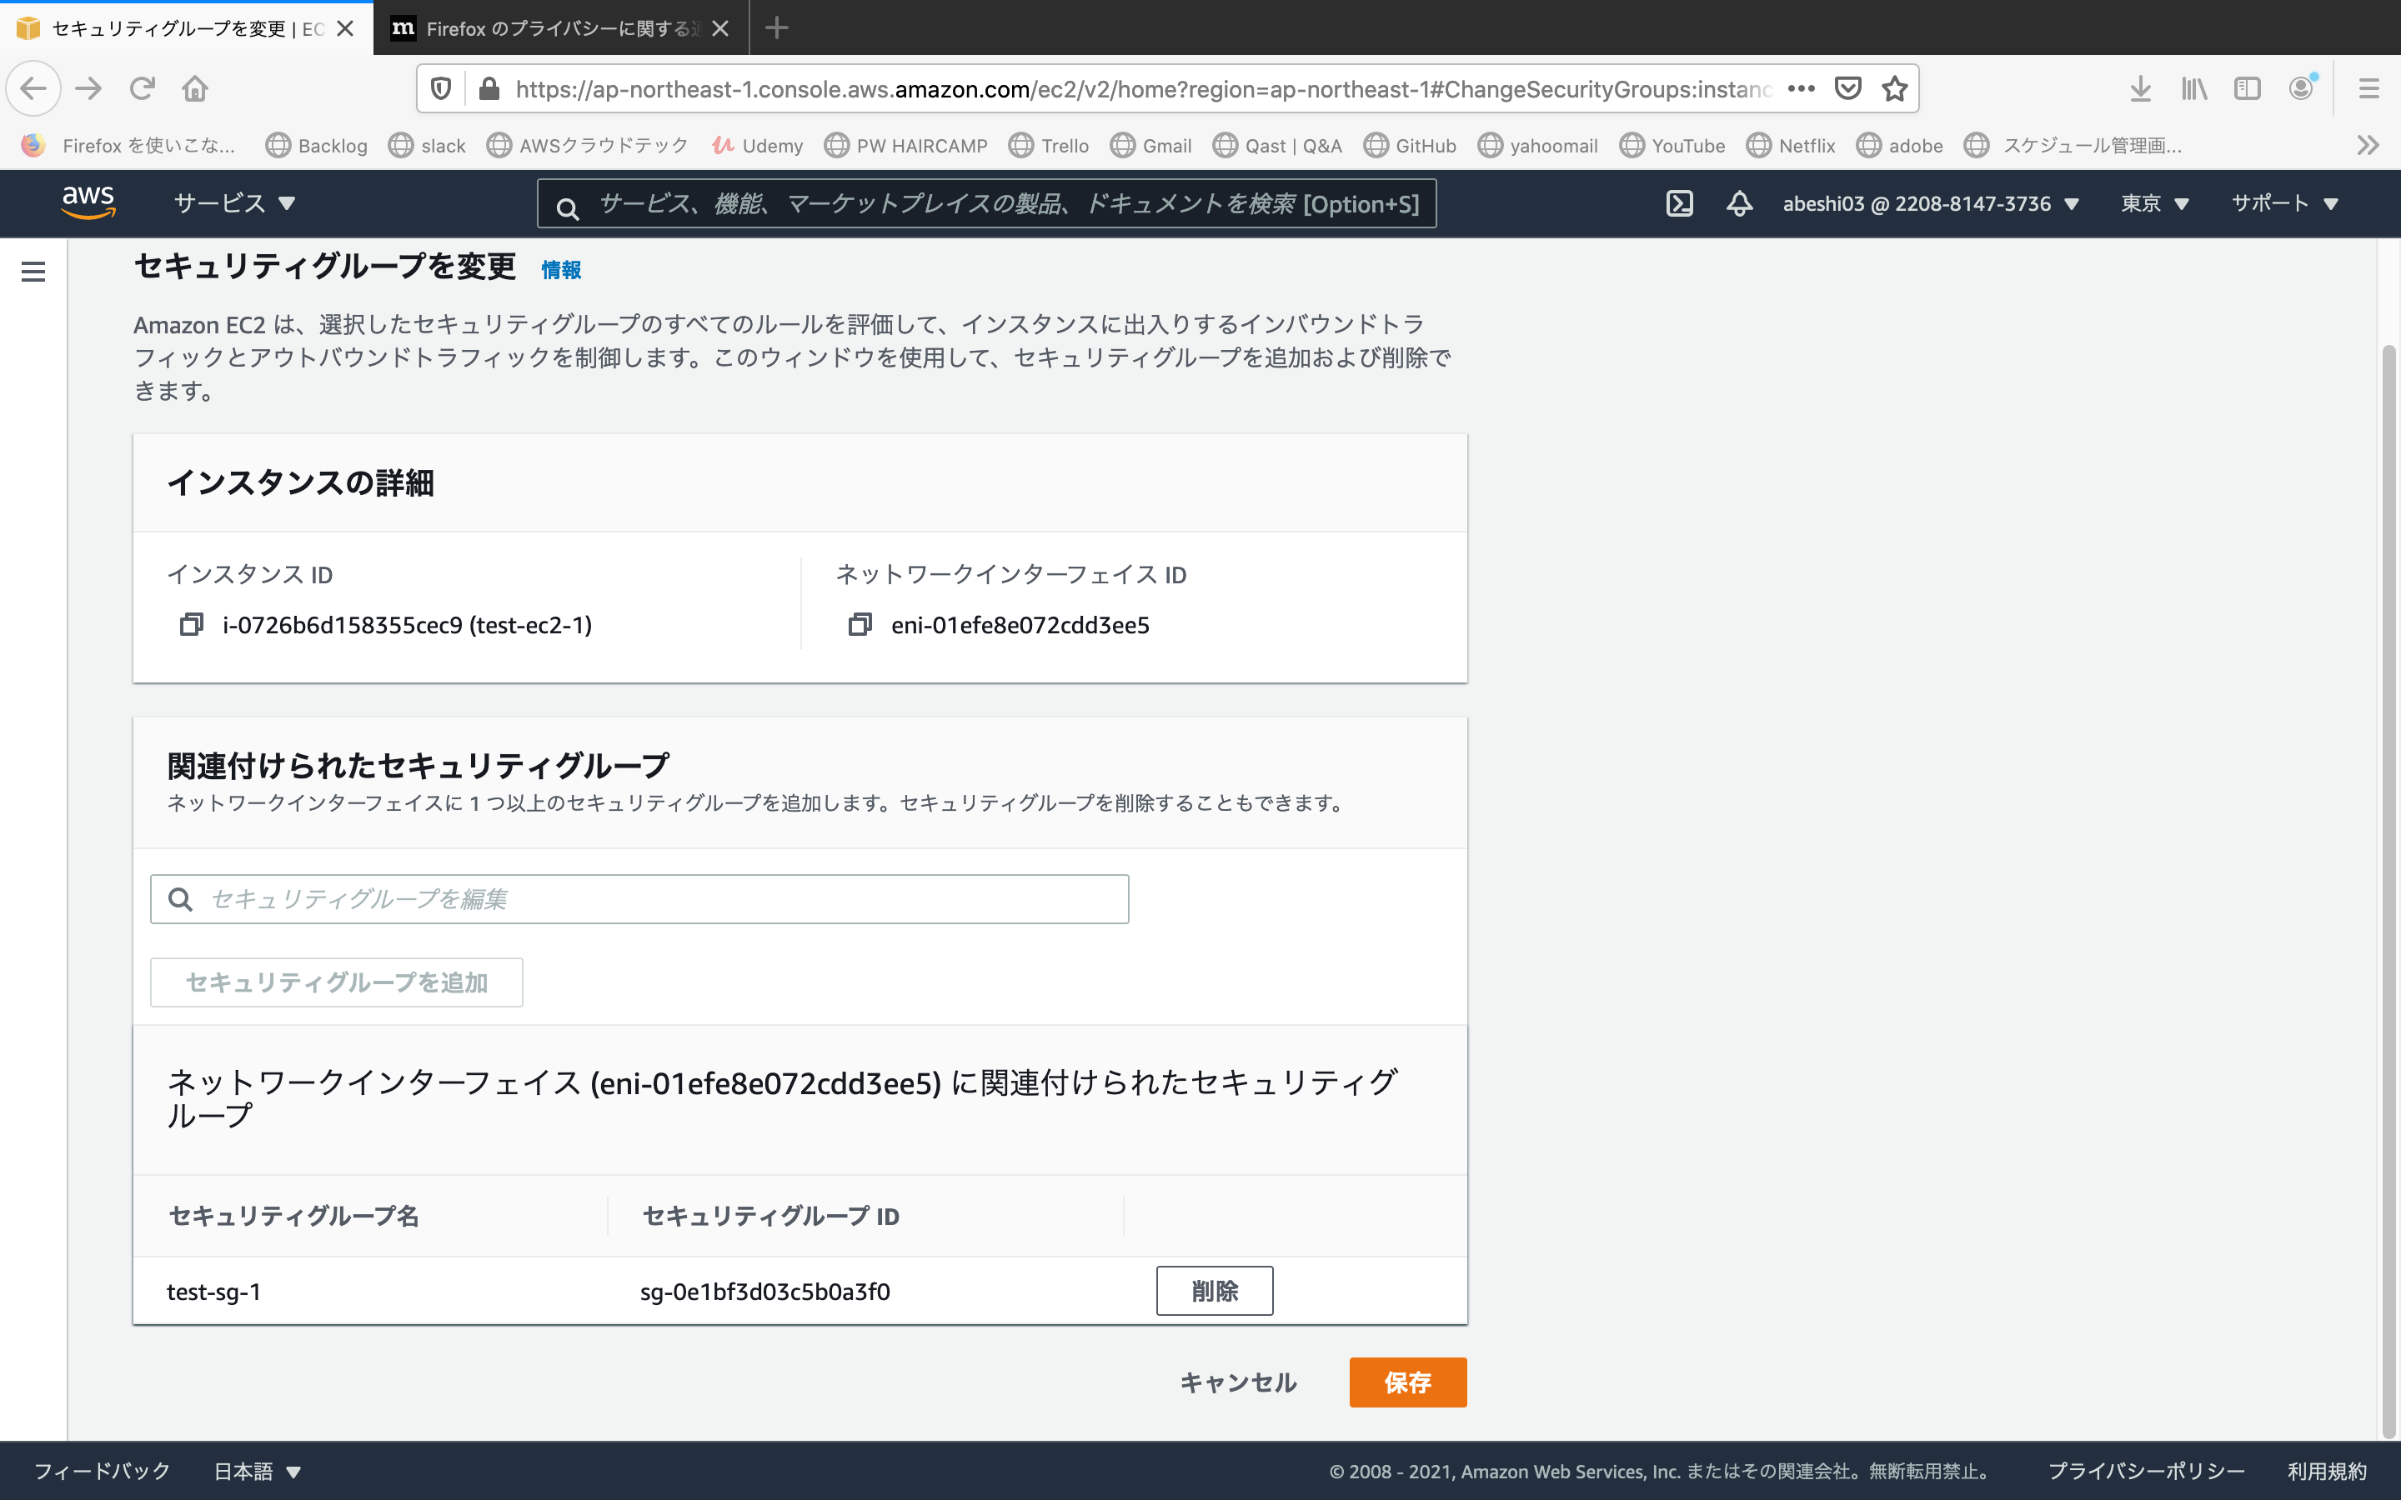Open the AWS CloudShell terminal icon
The height and width of the screenshot is (1500, 2401).
pos(1680,203)
